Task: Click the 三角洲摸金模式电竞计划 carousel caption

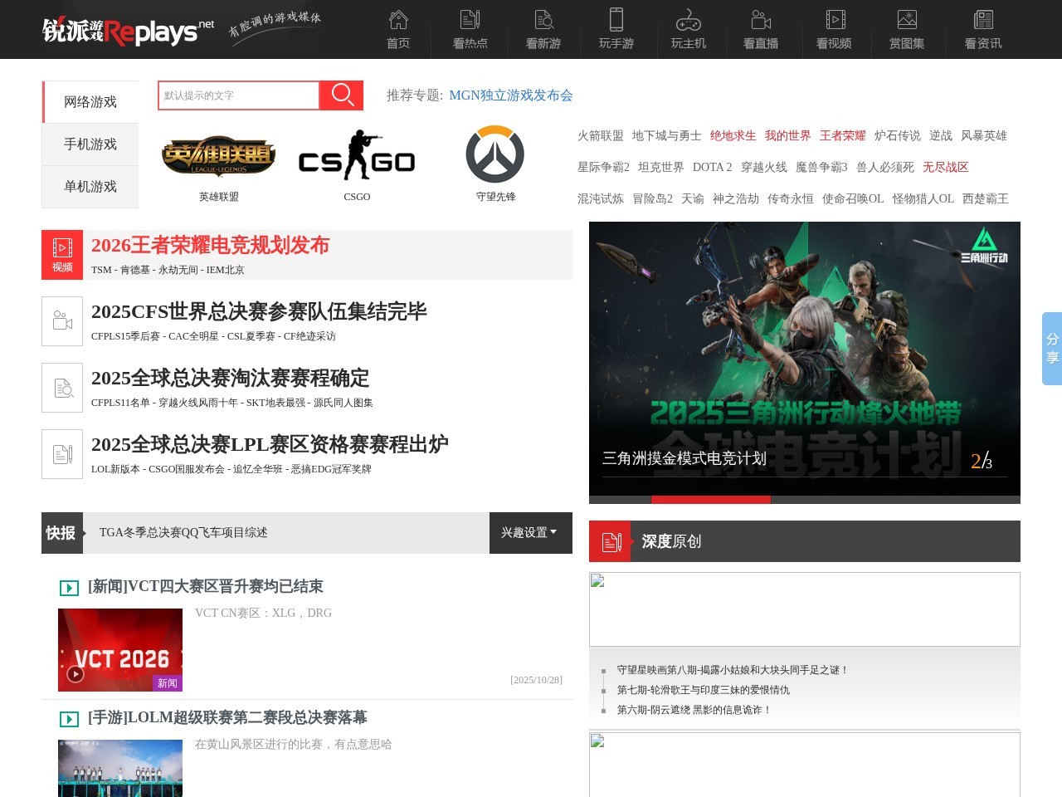Action: coord(684,458)
